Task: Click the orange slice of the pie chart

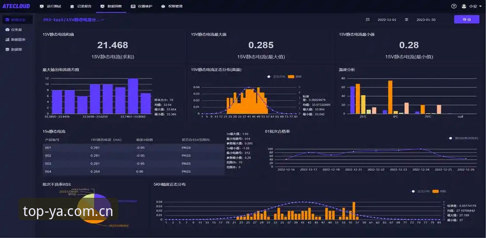Action: click(x=94, y=220)
